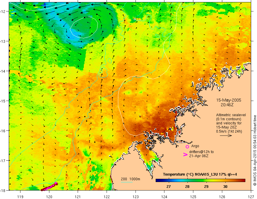Click the 0.5m/s velocity scale arrow

coord(226,135)
